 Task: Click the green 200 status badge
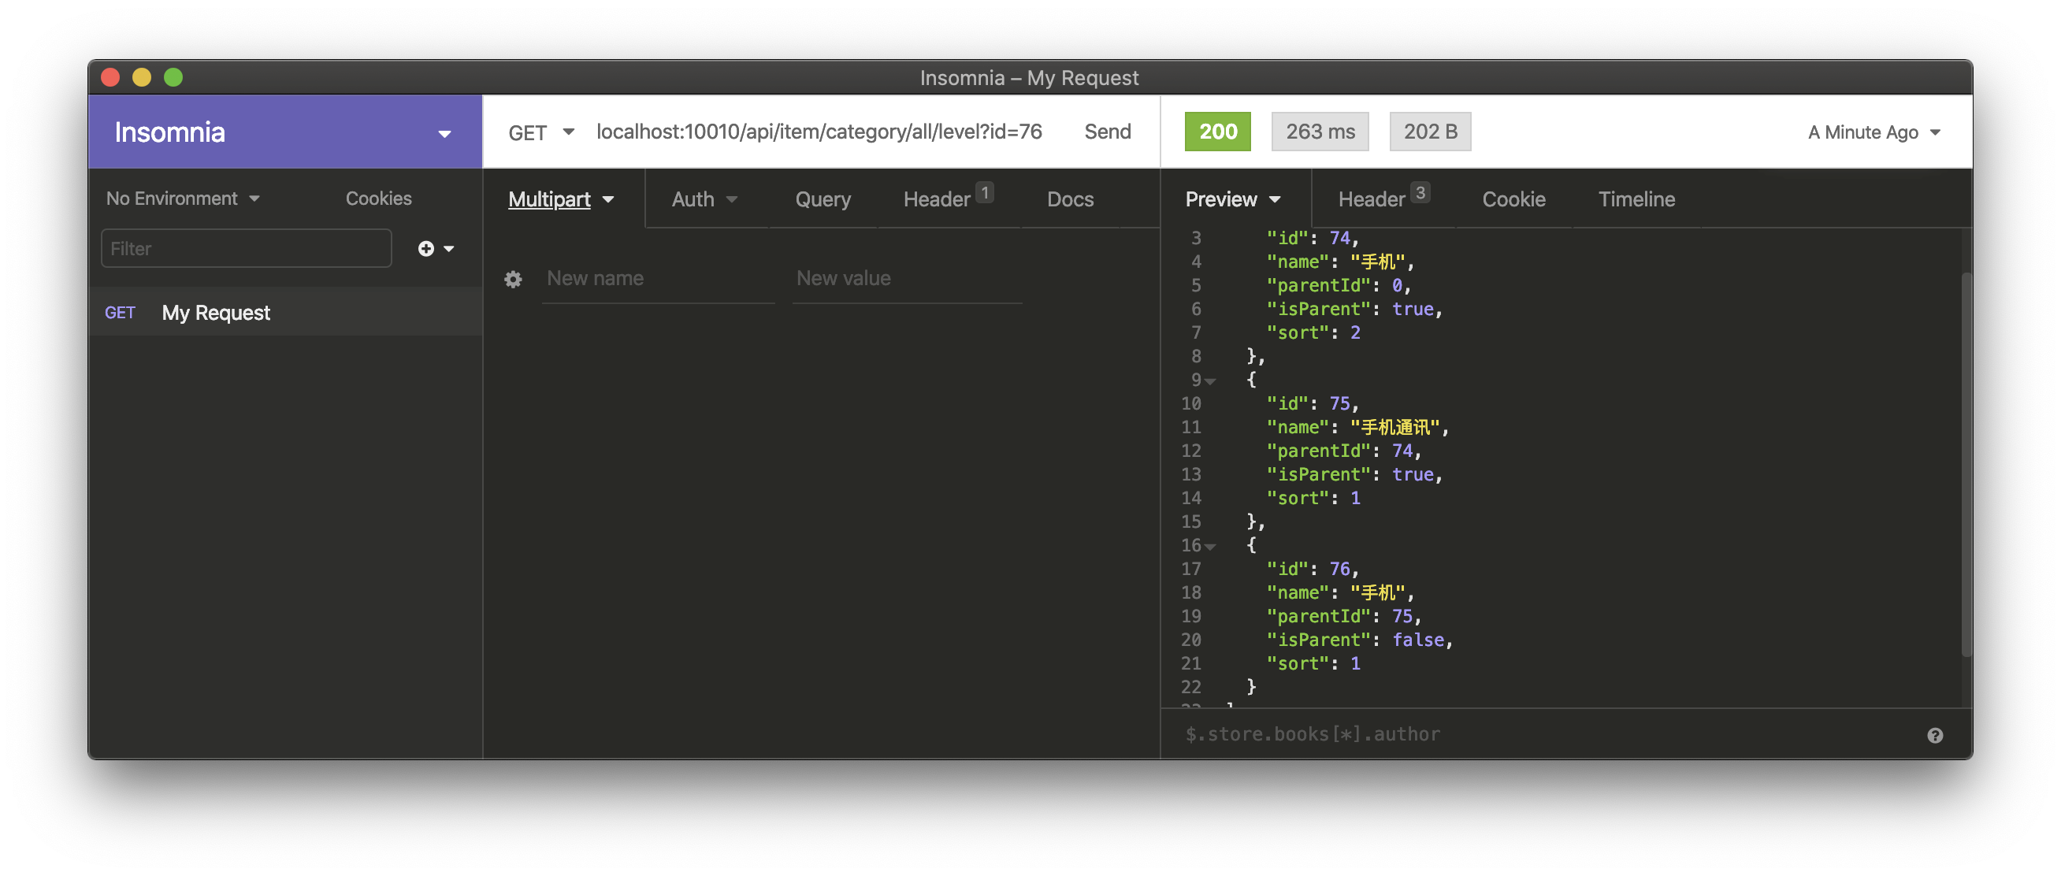[1217, 132]
